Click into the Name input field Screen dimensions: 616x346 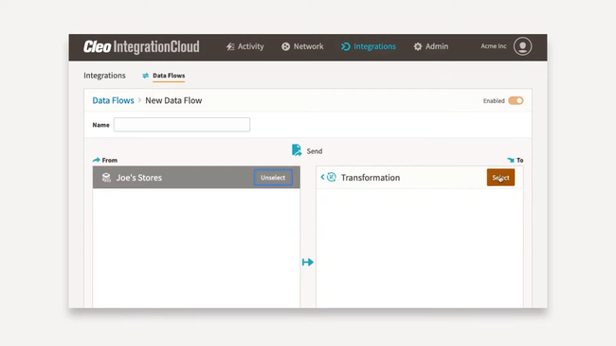(182, 125)
